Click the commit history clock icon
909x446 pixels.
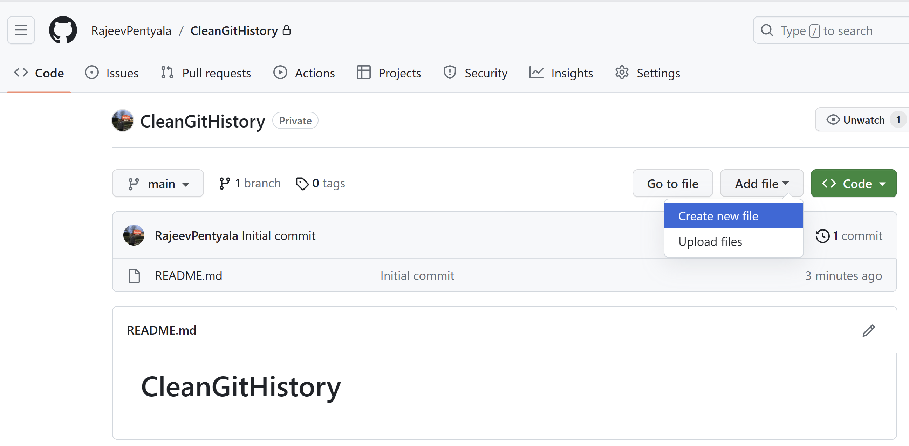pyautogui.click(x=822, y=236)
